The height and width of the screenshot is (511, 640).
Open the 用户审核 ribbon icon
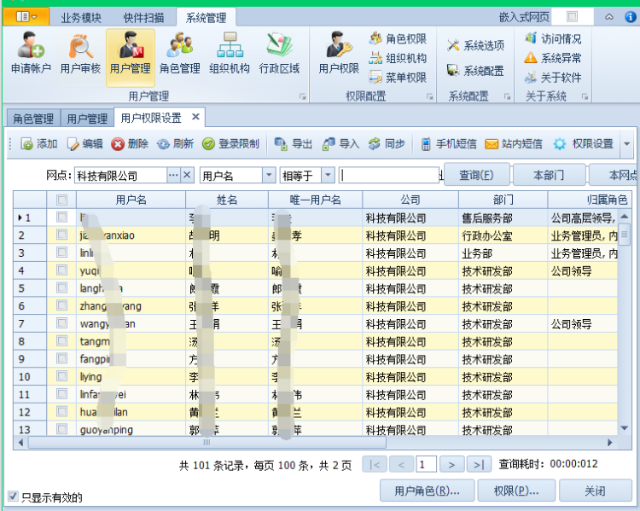[x=80, y=54]
